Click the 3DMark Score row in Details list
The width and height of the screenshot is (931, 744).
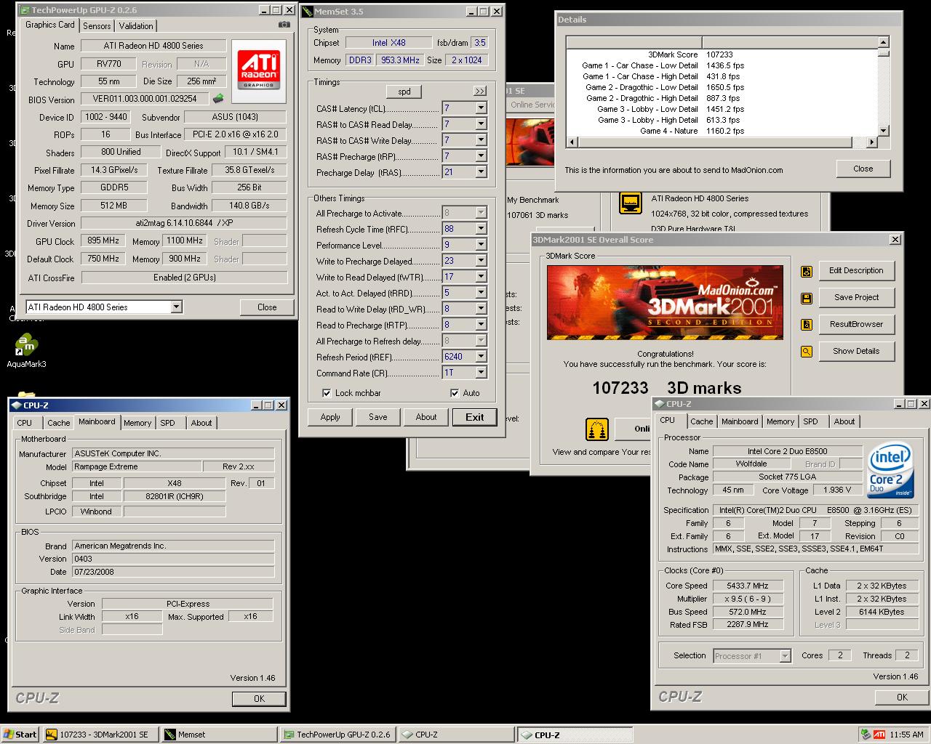722,54
